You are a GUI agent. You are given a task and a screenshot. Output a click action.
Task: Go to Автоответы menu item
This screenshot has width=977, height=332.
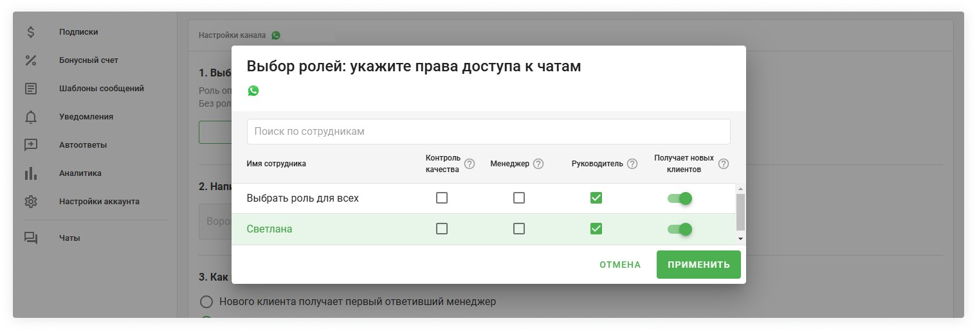83,145
